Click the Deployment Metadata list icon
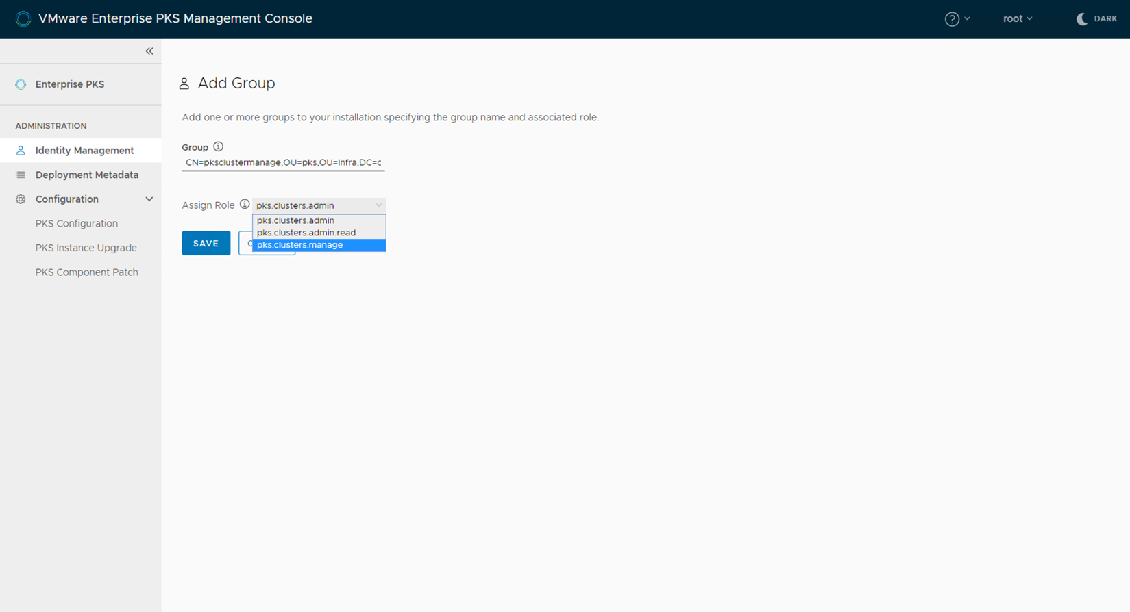The height and width of the screenshot is (612, 1130). click(x=21, y=175)
